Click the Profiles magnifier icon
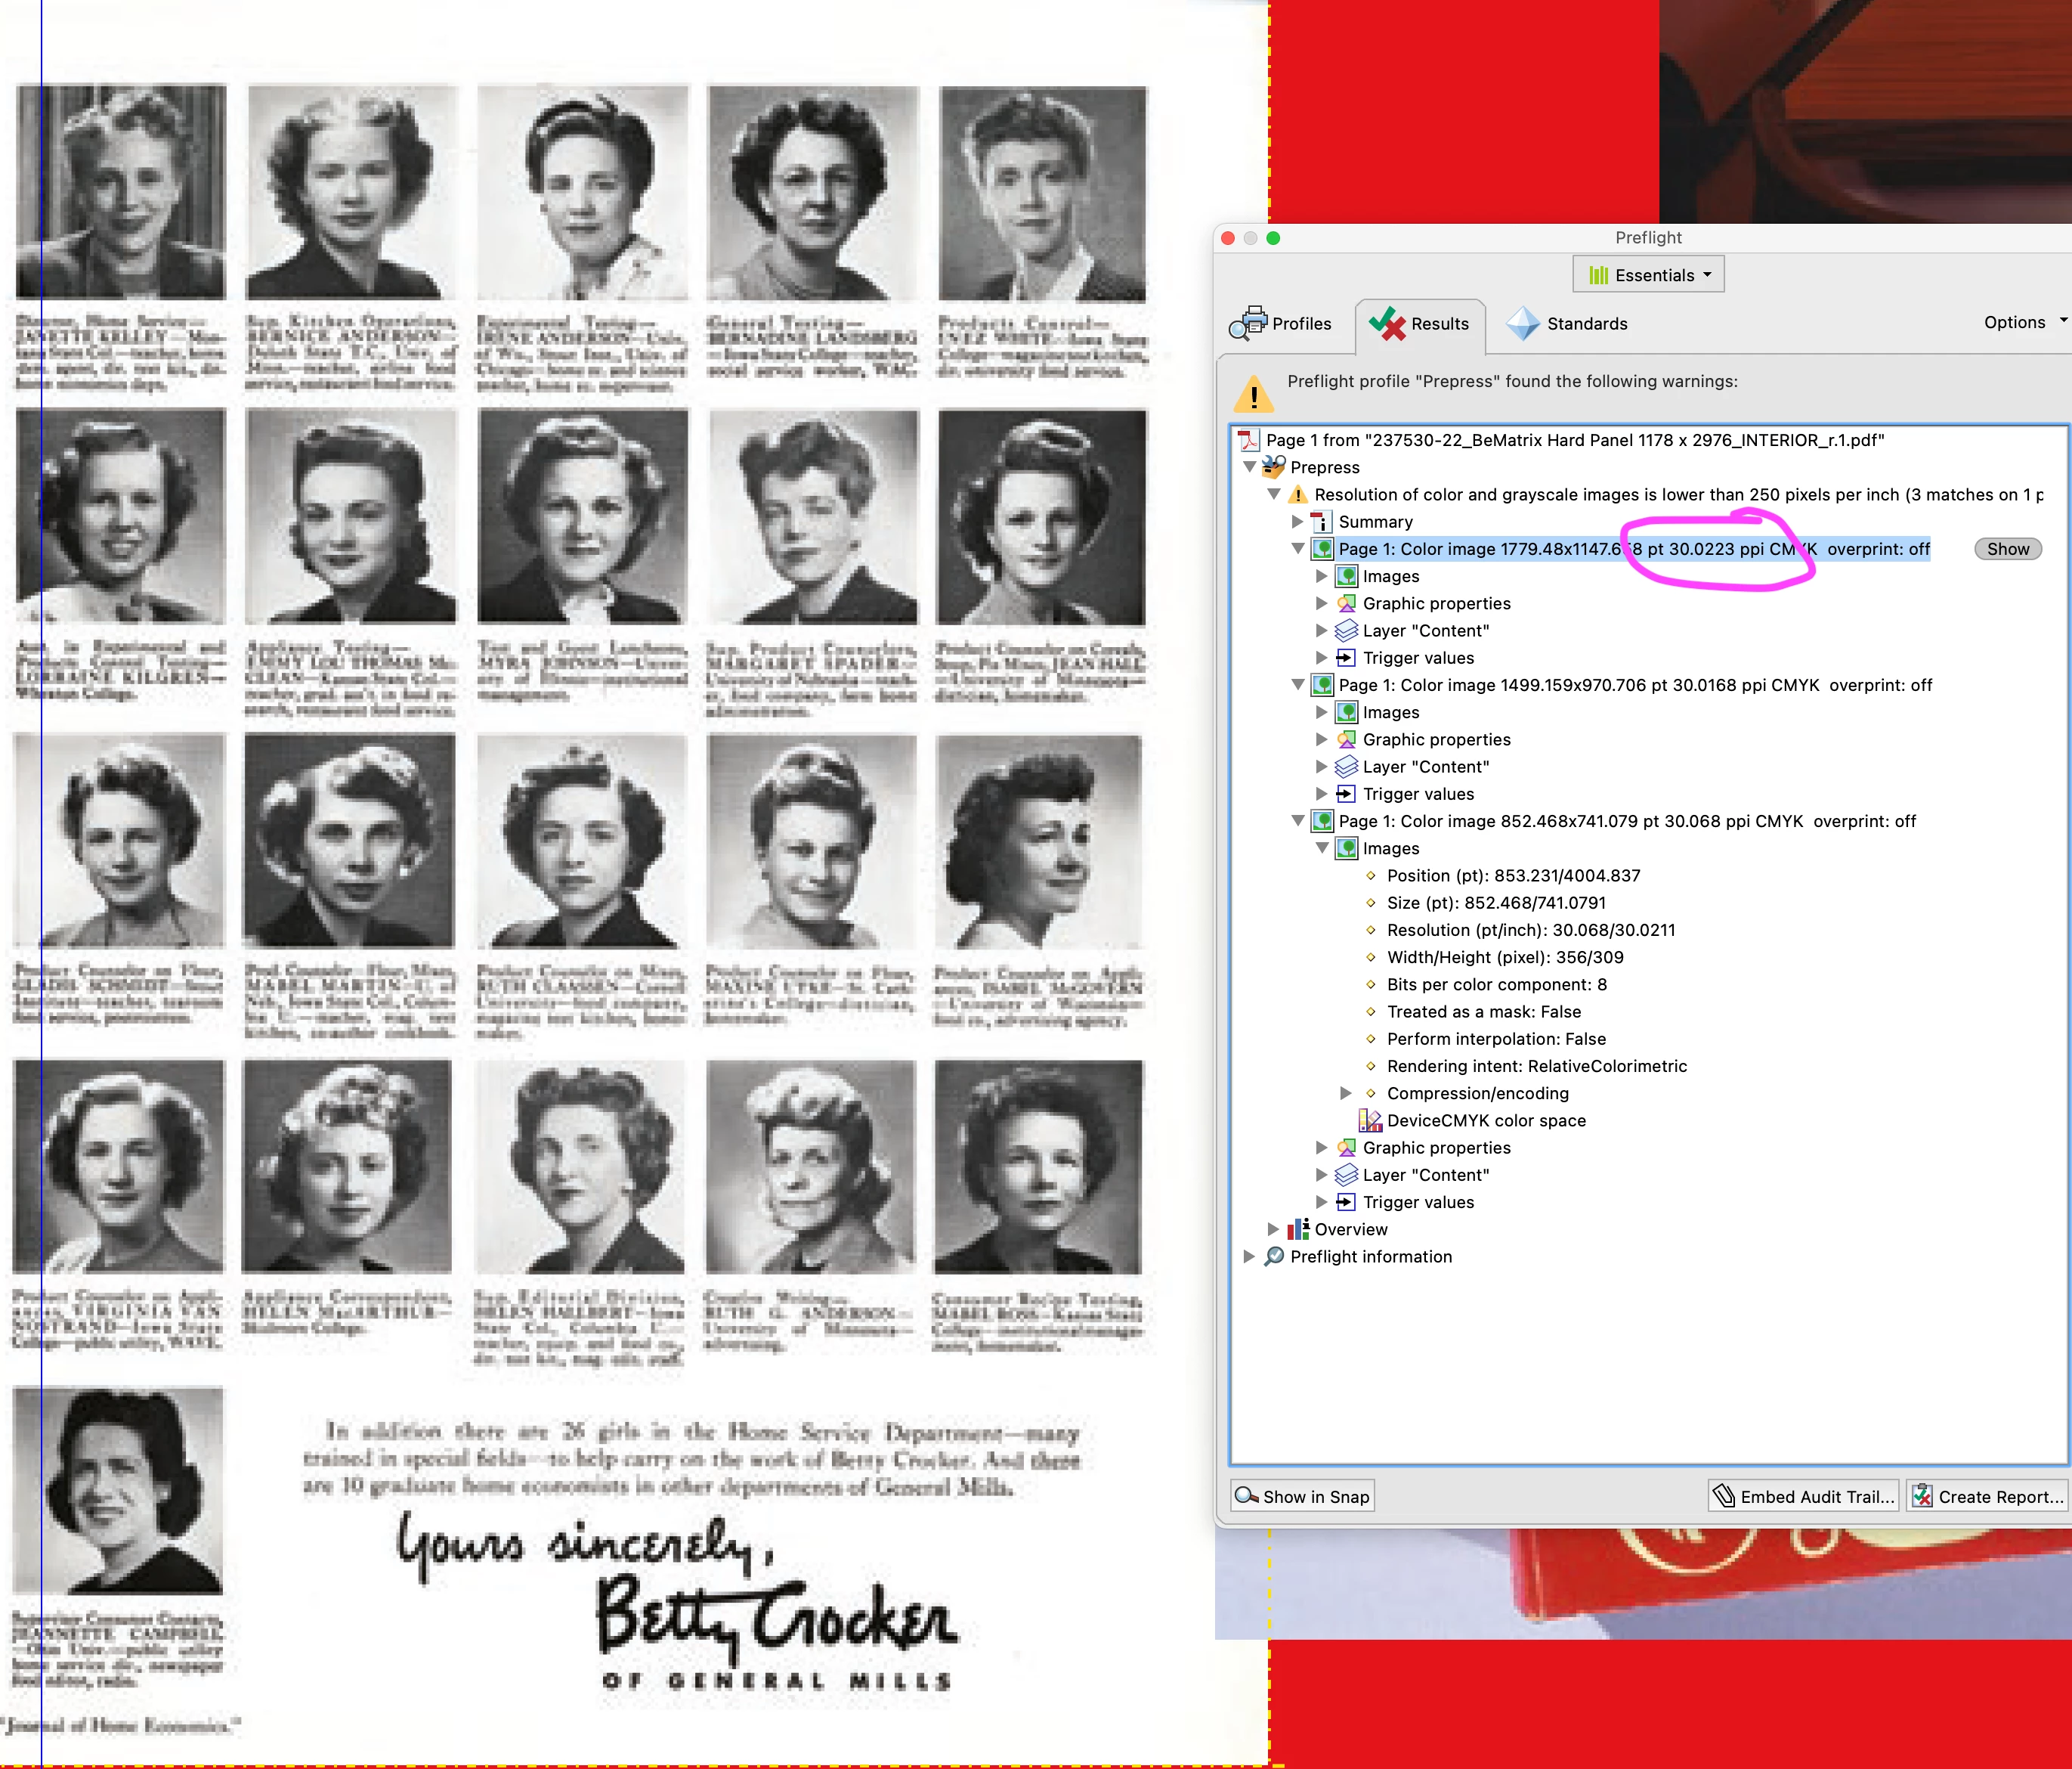 tap(1247, 324)
